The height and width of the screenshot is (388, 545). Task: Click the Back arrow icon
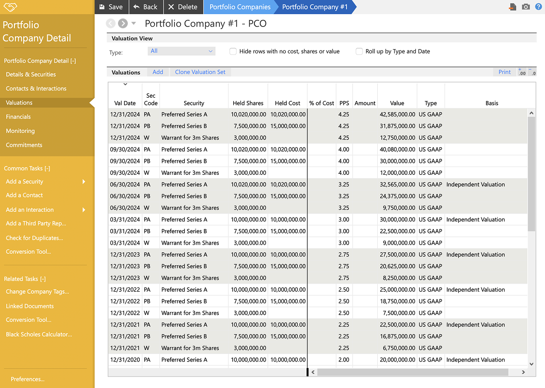136,7
